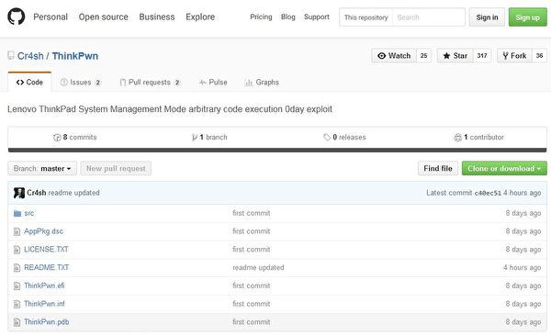Open the Personal navigation link
Screen dimensions: 551x336
coord(51,17)
